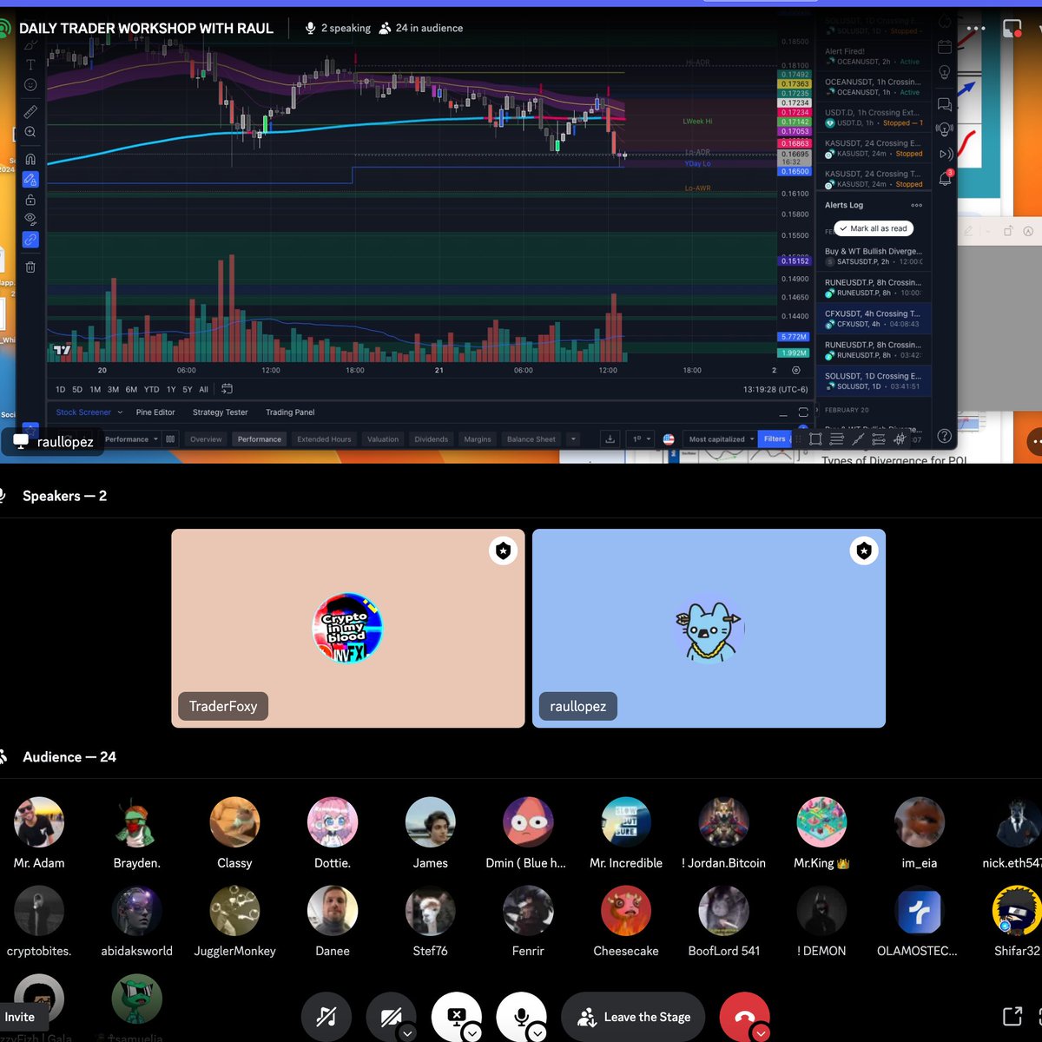Switch to the Strategy Tester tab

point(220,412)
